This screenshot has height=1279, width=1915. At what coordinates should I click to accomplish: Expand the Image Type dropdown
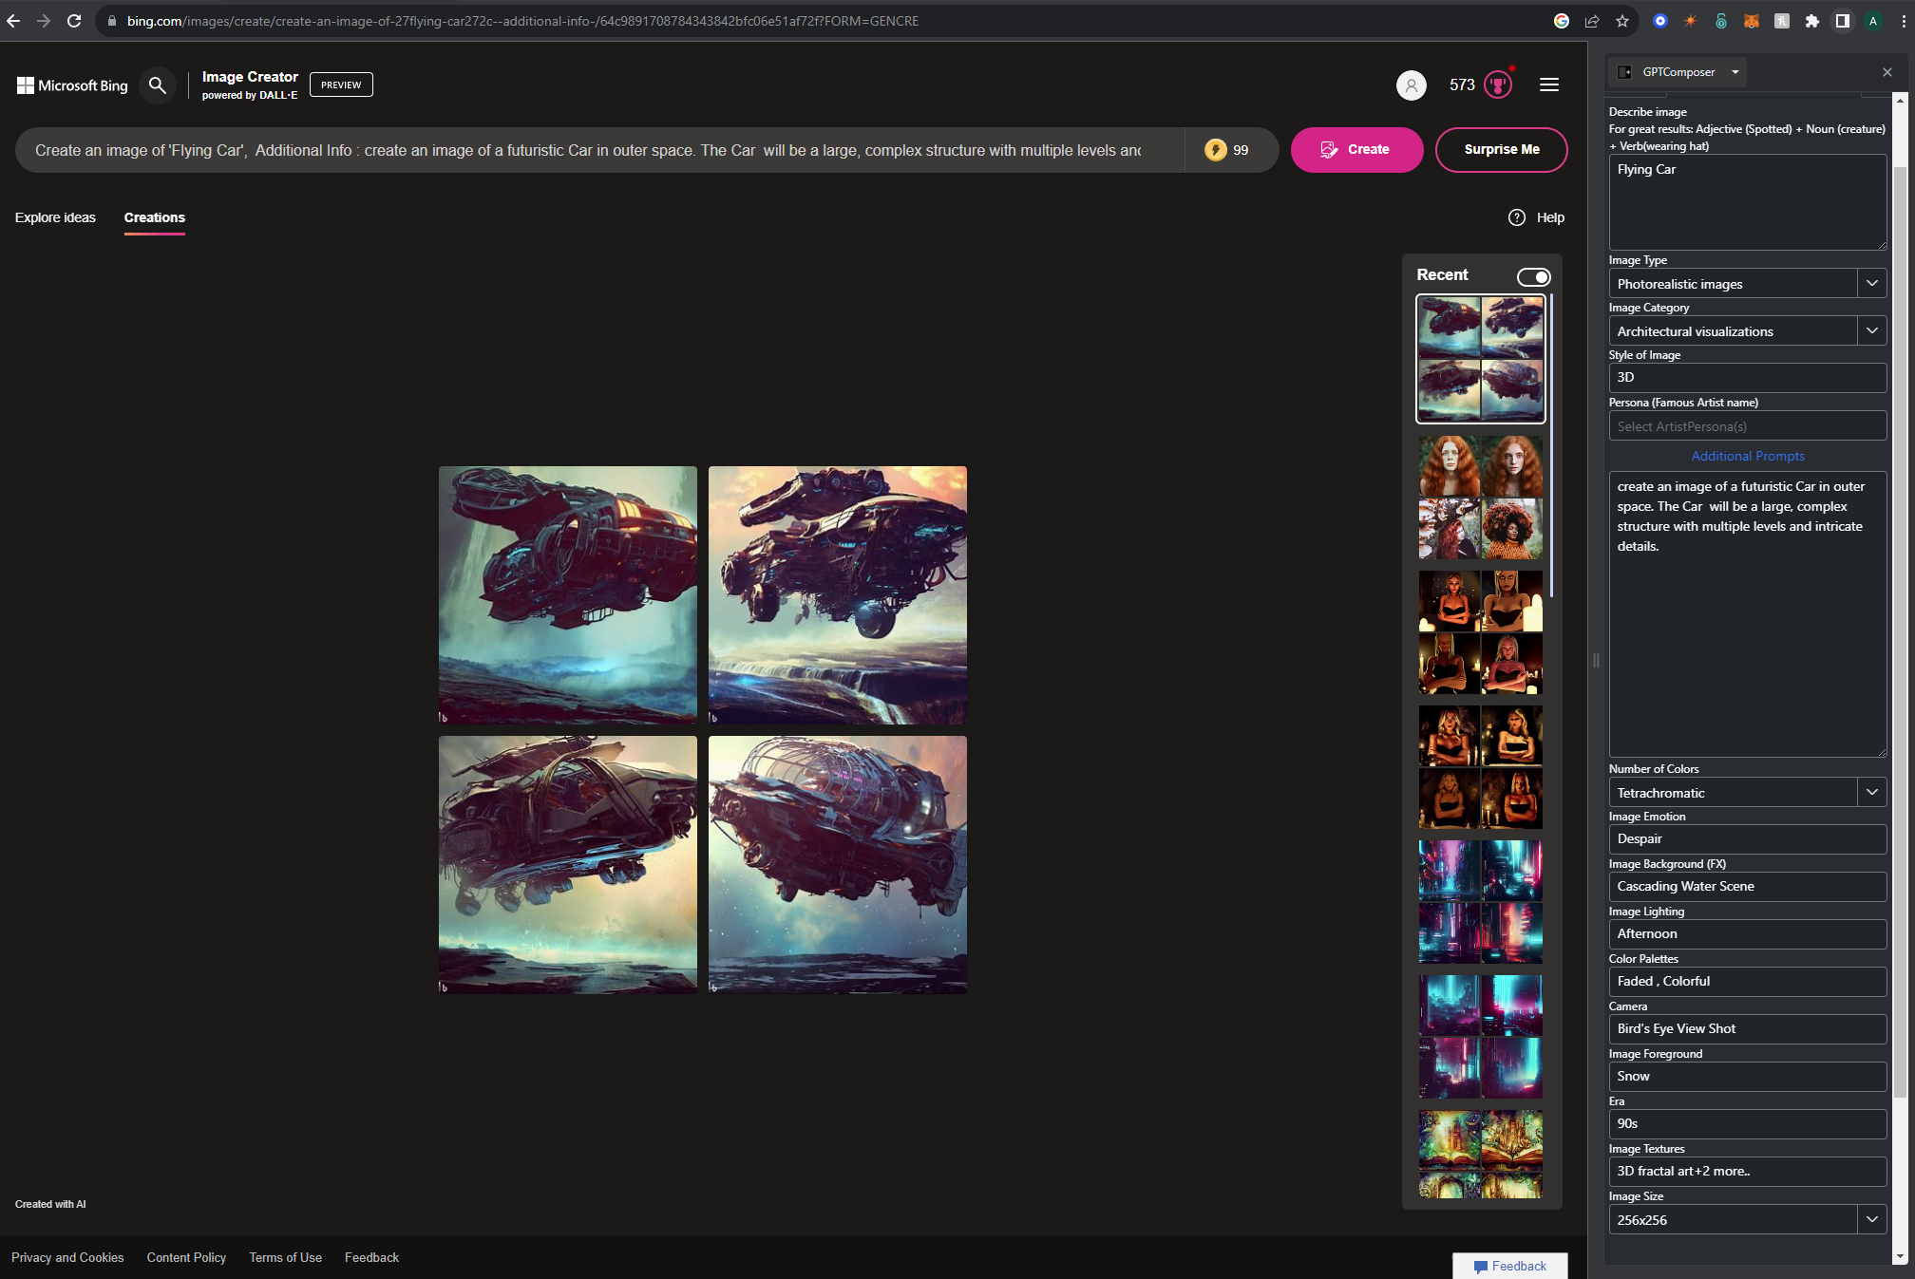(1871, 283)
